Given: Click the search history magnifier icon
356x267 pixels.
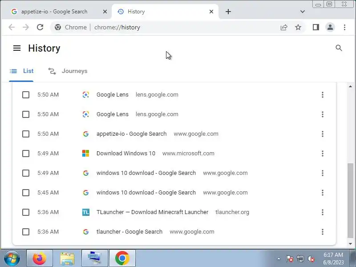Looking at the screenshot, I should tap(339, 48).
